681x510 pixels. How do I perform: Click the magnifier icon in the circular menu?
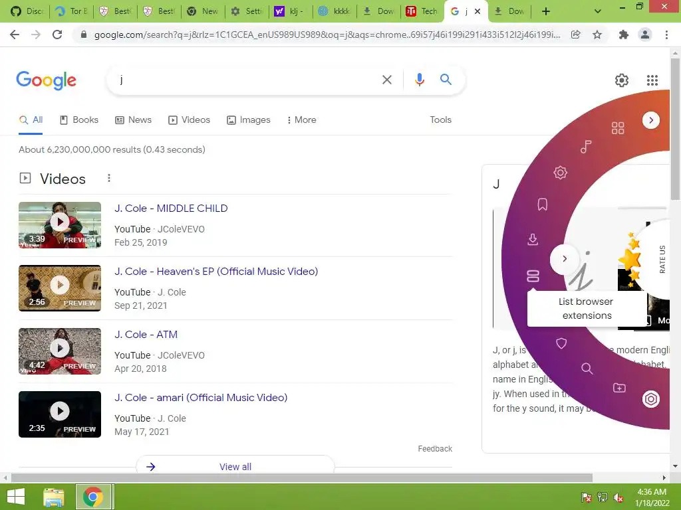coord(587,369)
